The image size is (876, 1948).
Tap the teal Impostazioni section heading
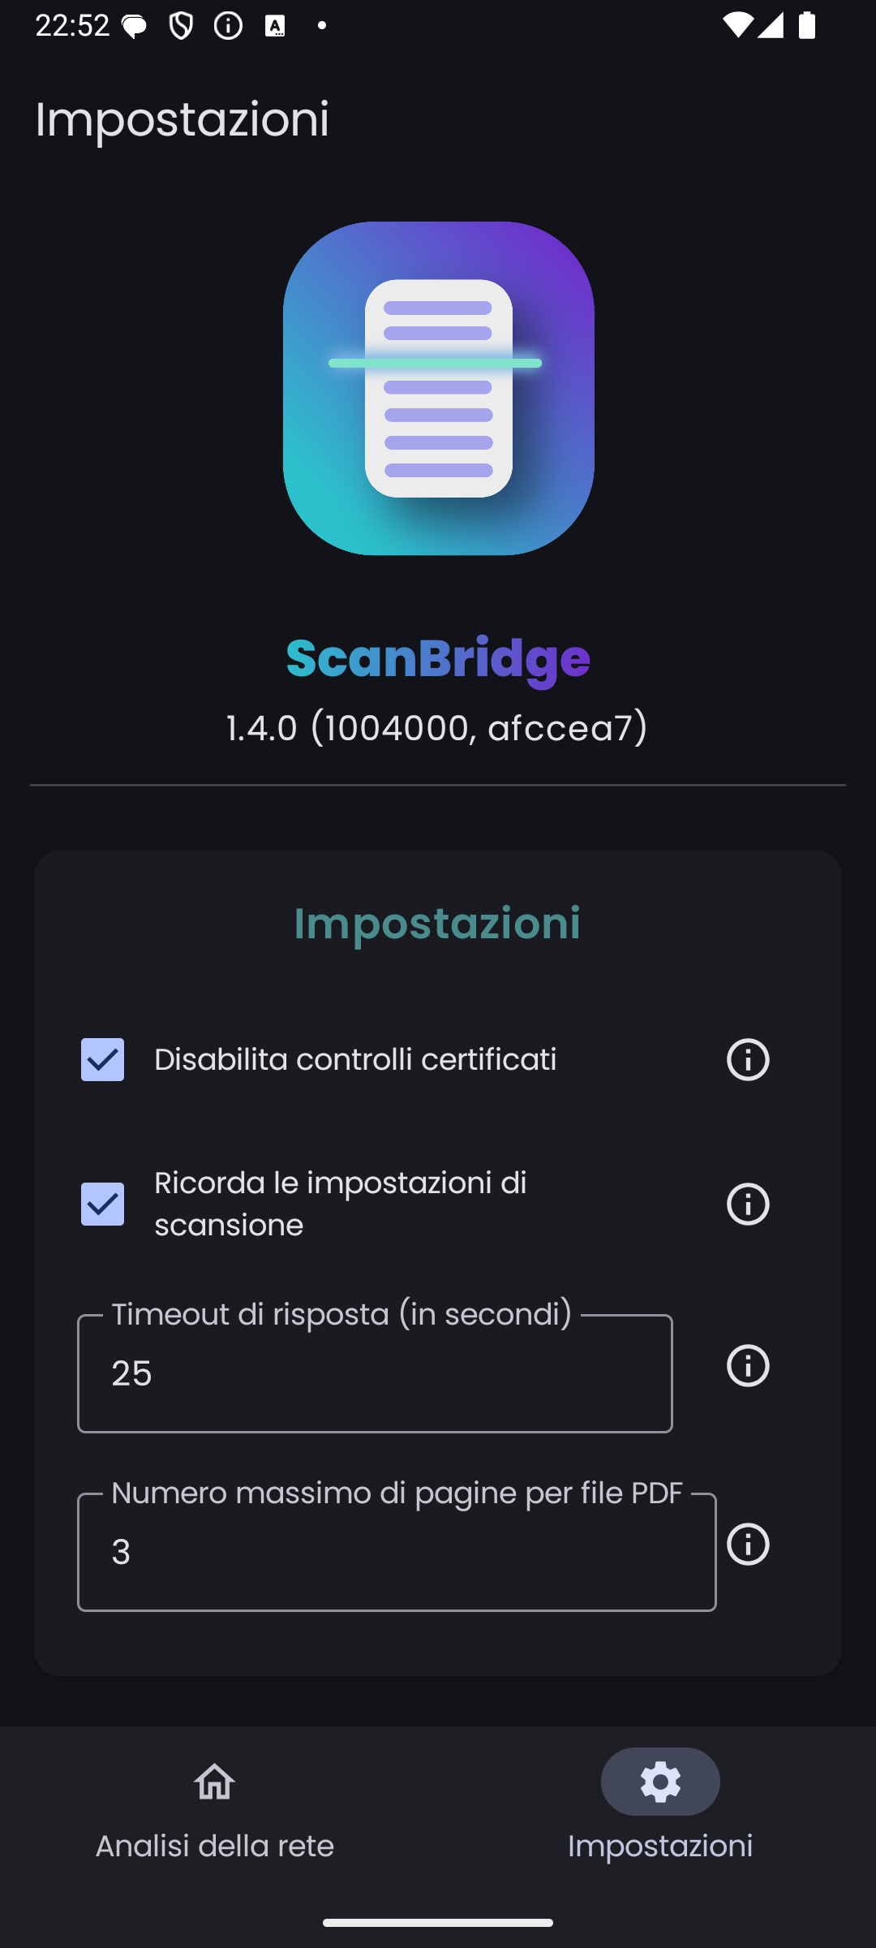[437, 923]
